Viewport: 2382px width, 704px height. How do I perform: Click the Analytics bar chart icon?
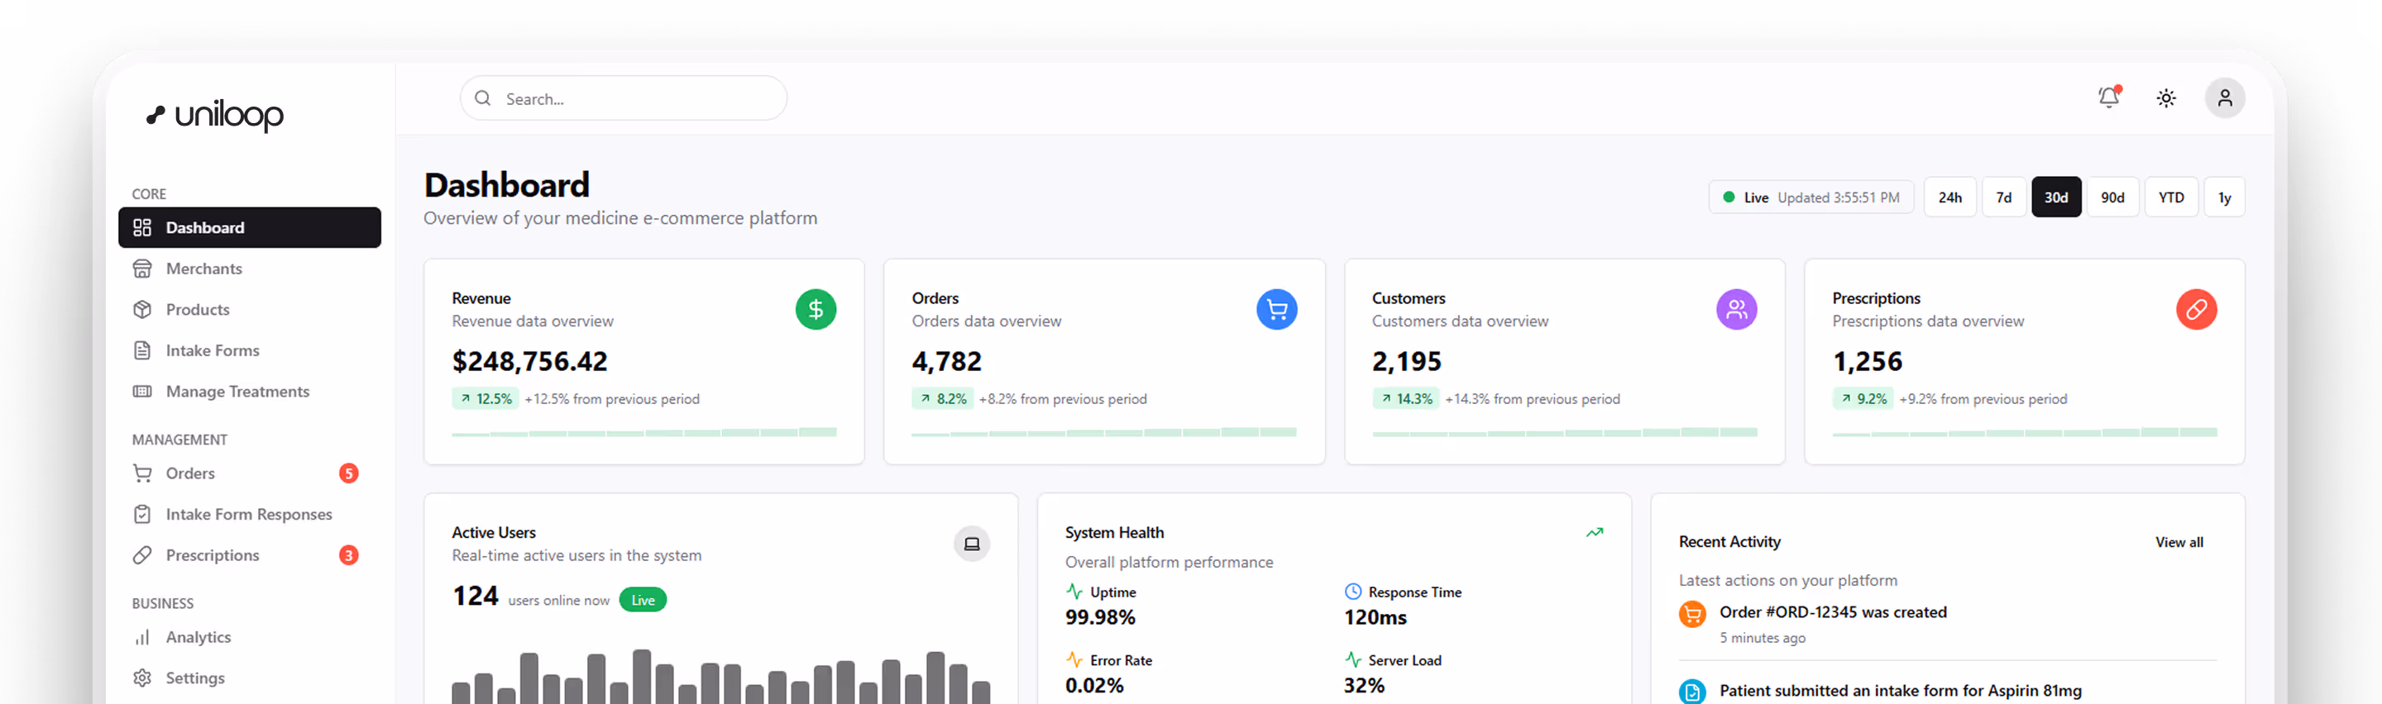(x=142, y=637)
